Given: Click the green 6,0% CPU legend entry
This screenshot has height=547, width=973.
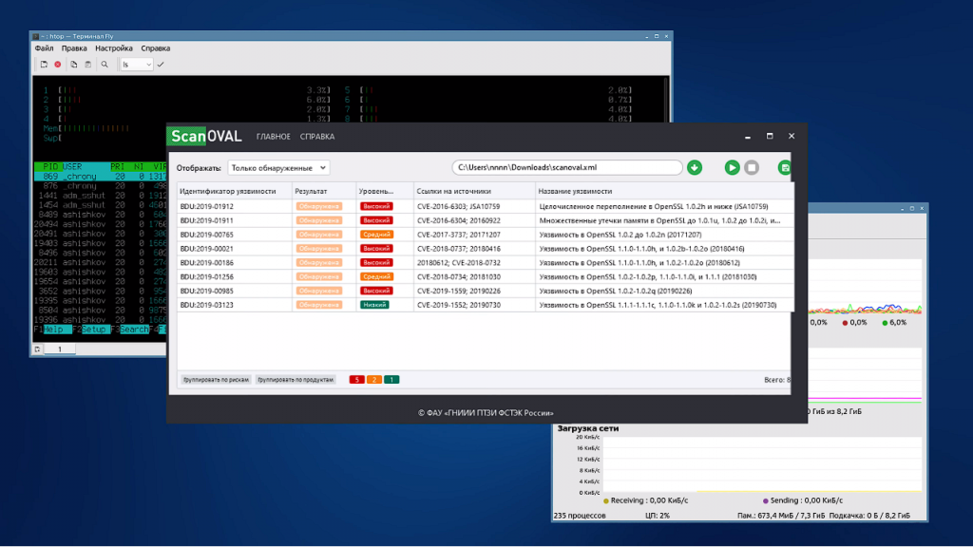Looking at the screenshot, I should pos(894,323).
